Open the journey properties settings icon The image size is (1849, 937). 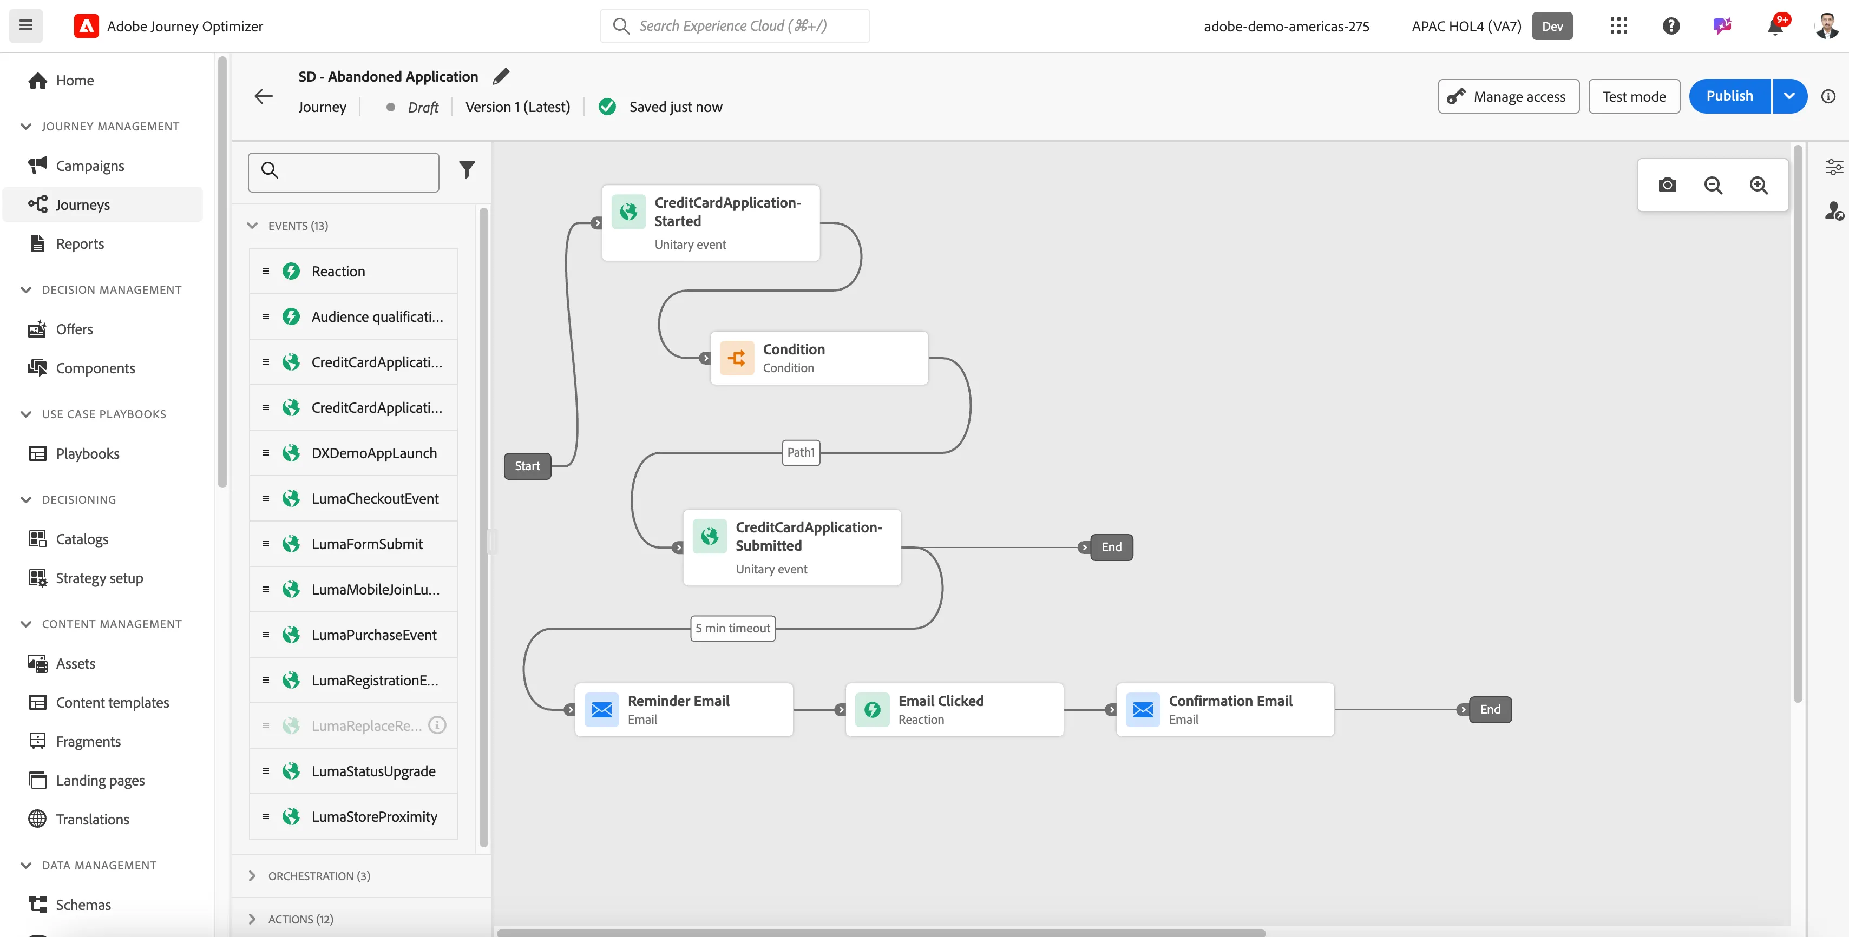pos(1834,167)
